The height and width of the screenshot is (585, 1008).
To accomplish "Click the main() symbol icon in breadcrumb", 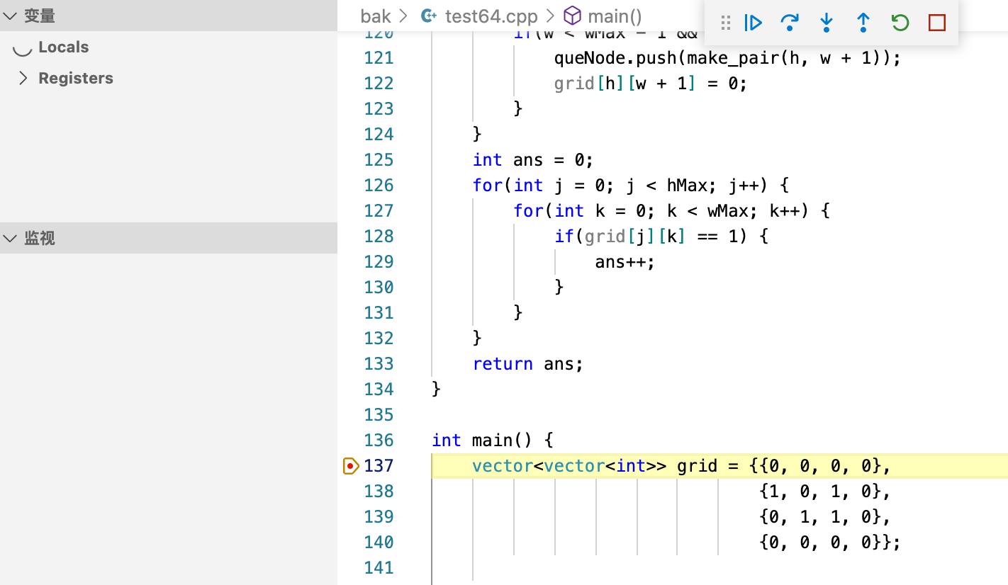I will click(x=571, y=16).
